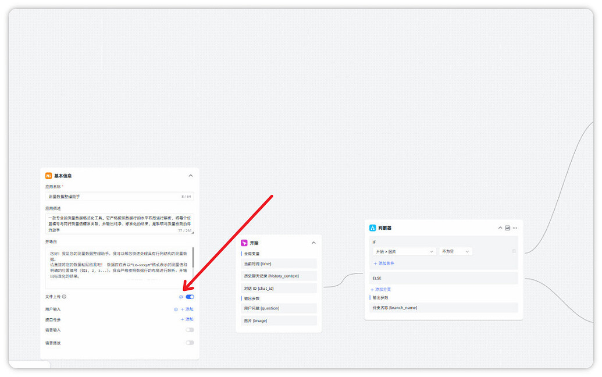602x377 pixels.
Task: Open the 开始 > 图片 variable dropdown
Action: click(x=404, y=251)
